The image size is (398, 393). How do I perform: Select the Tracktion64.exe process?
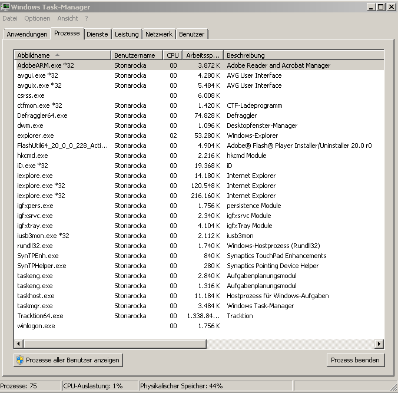click(199, 316)
